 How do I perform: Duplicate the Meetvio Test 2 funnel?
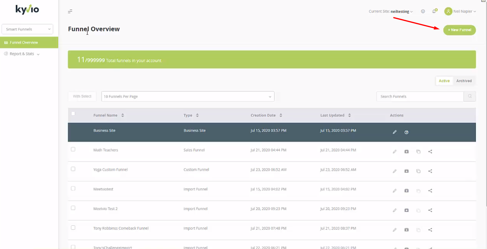418,210
